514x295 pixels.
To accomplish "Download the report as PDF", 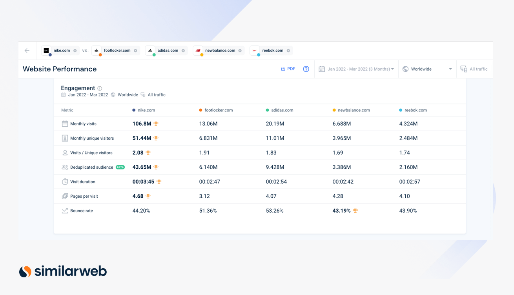I will click(x=288, y=69).
